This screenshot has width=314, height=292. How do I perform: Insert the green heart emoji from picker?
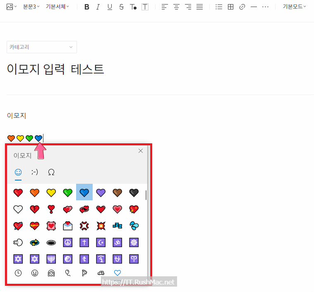tap(68, 192)
